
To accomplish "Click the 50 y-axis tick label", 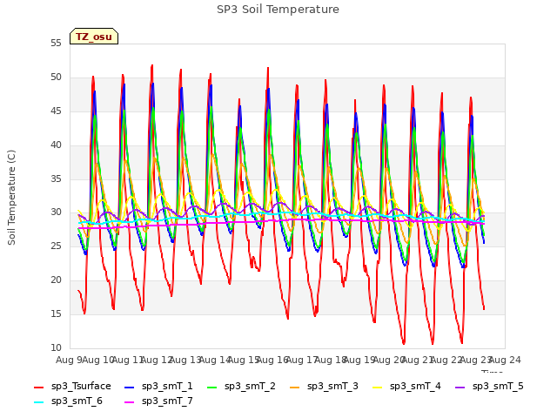I will coord(56,78).
